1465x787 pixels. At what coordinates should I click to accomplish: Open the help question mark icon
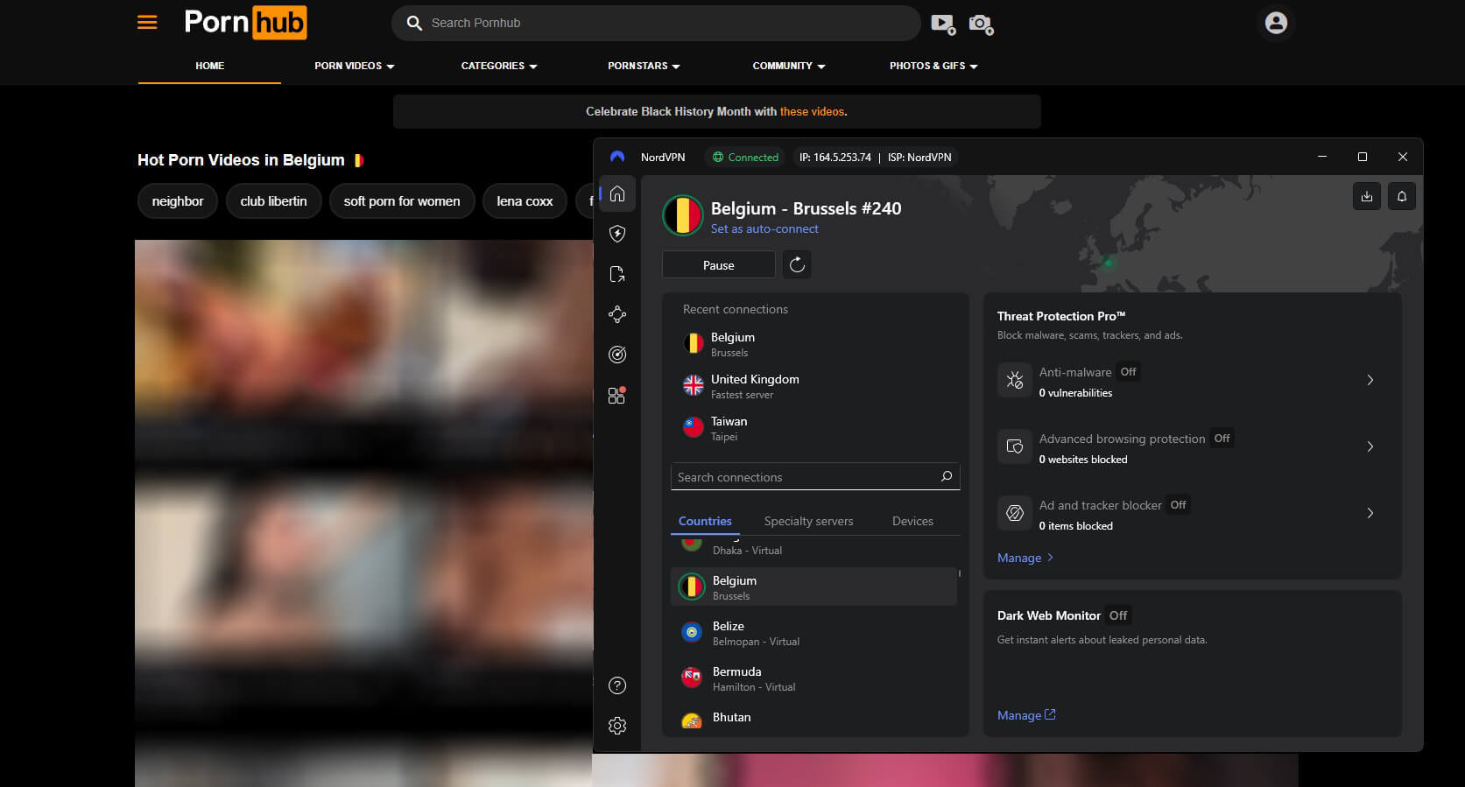tap(617, 685)
